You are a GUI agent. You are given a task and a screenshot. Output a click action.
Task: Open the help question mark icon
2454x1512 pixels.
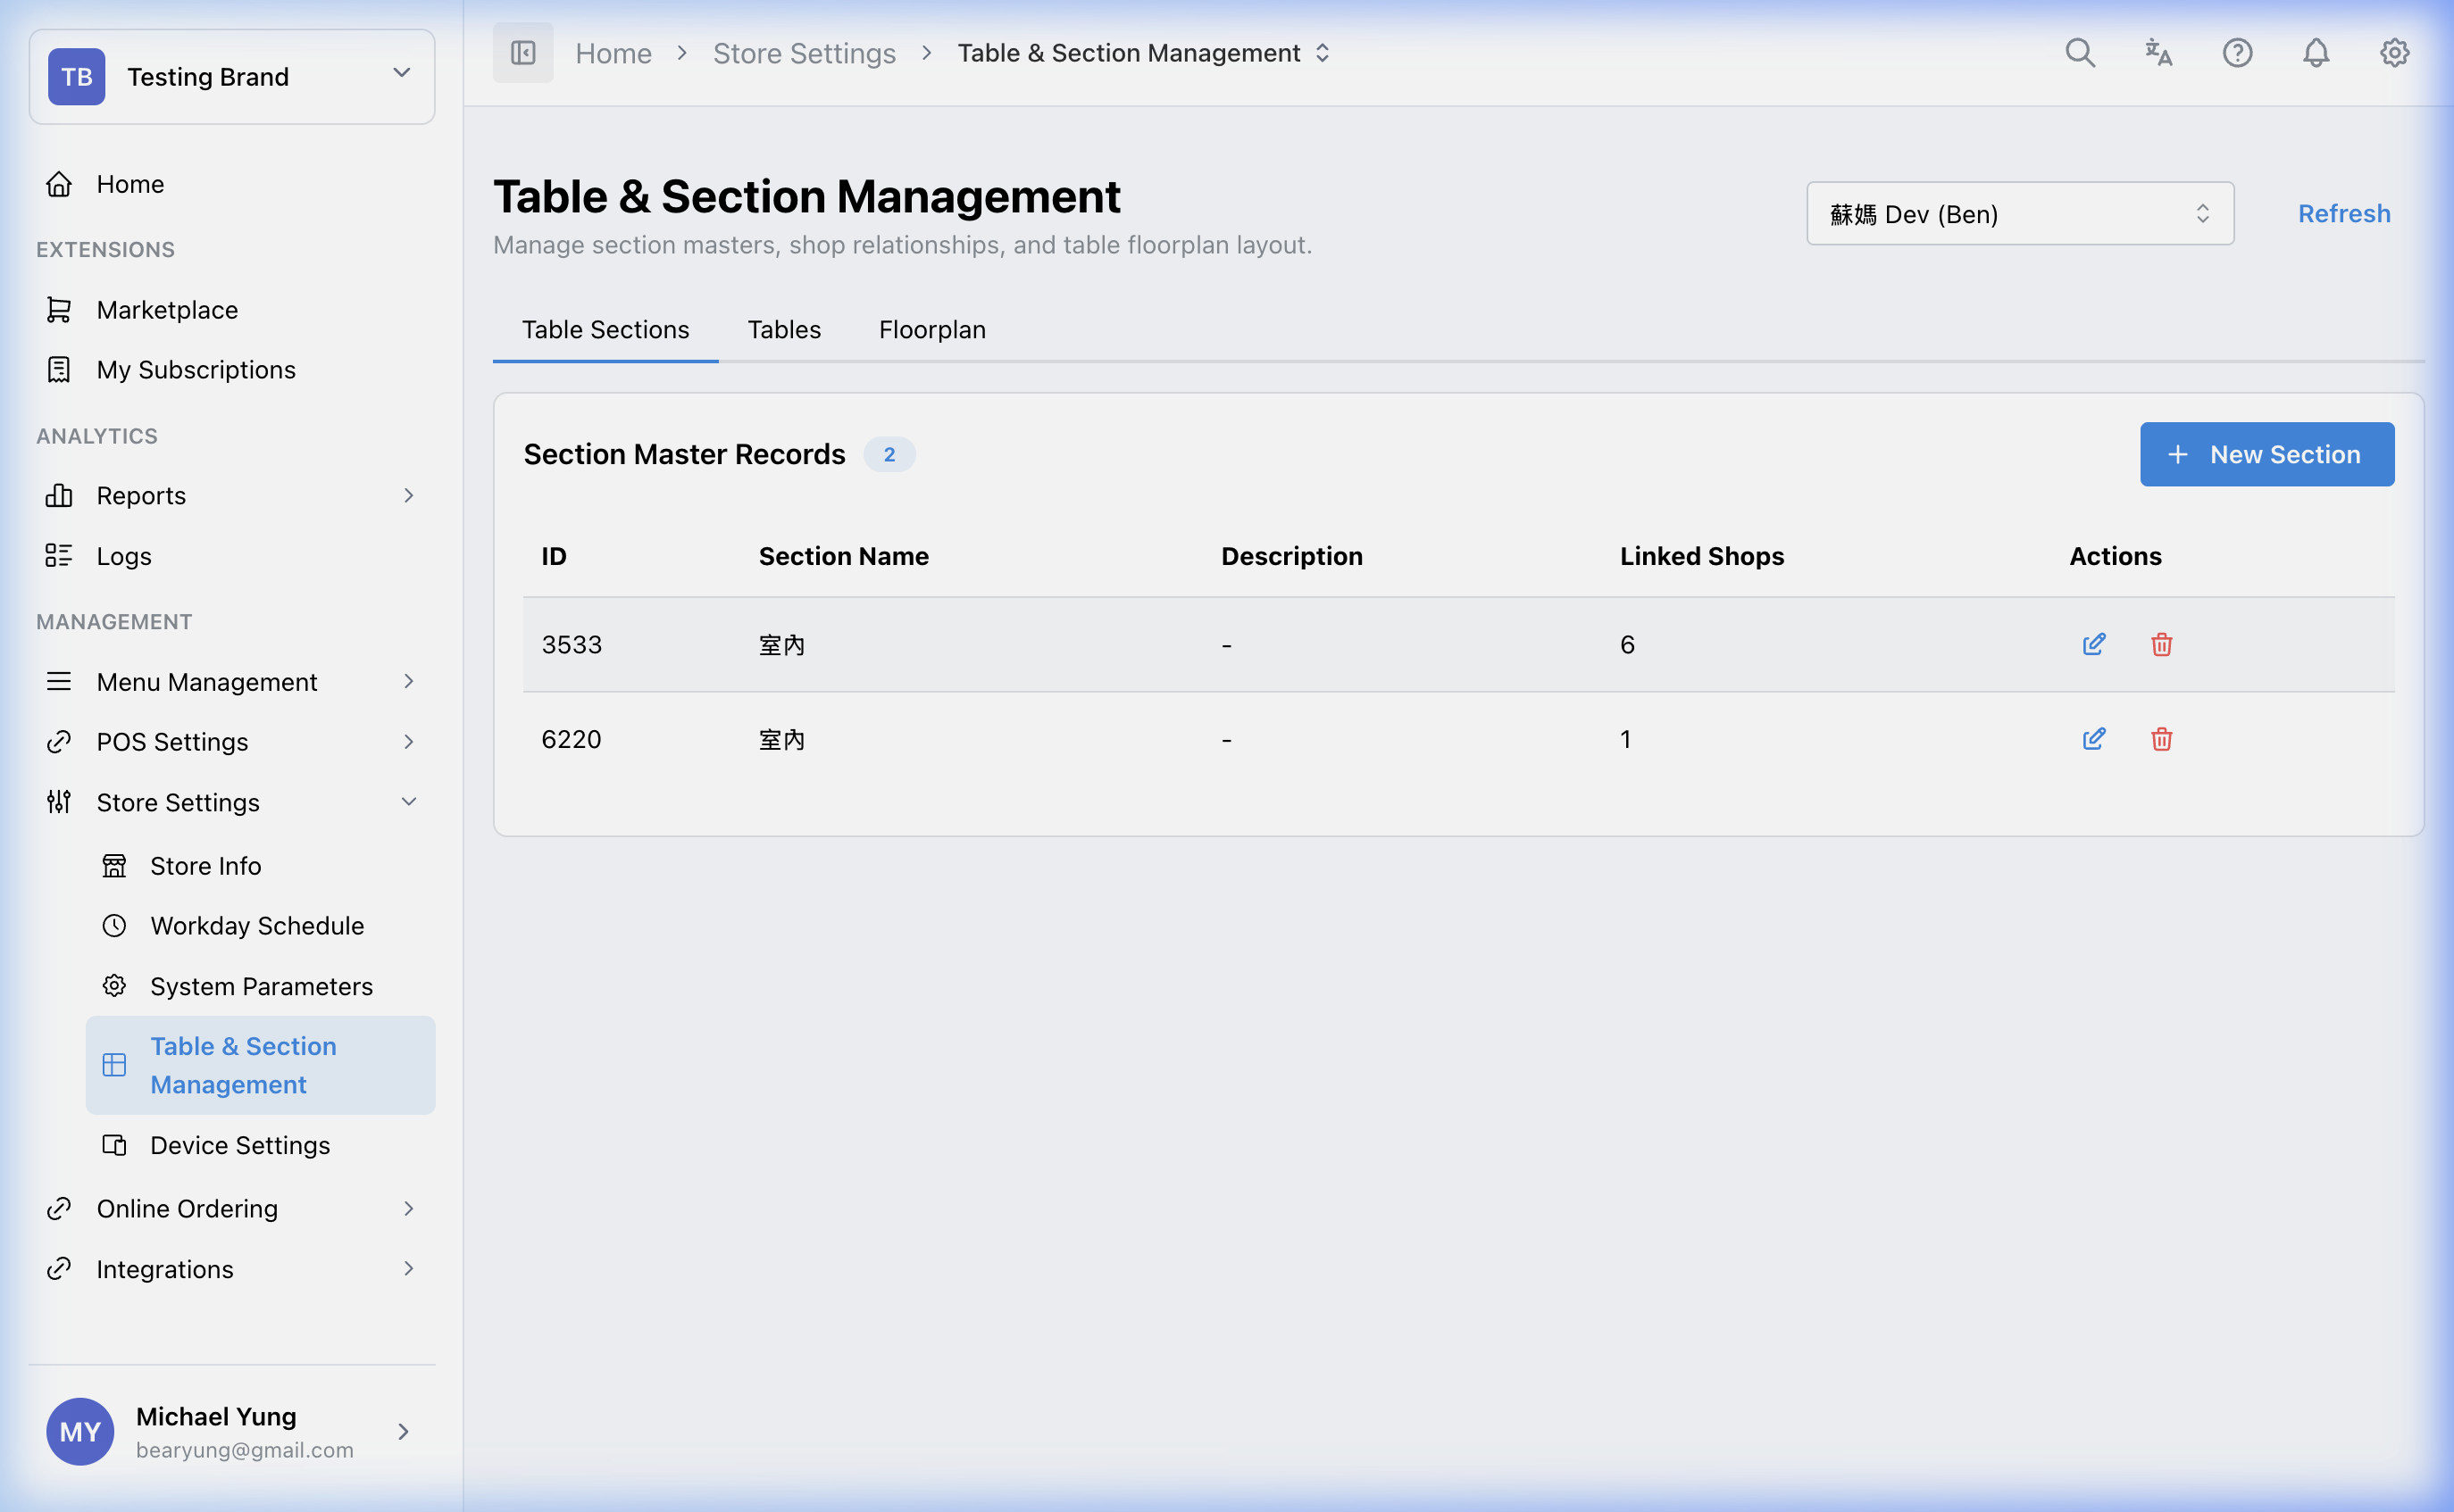(x=2237, y=53)
